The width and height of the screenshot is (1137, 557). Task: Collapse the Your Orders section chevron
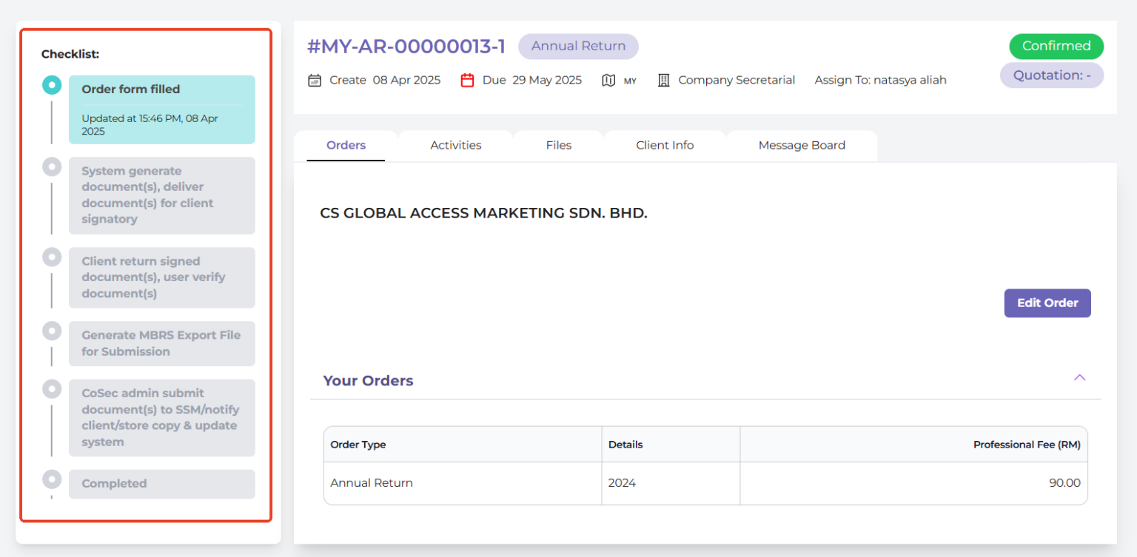1079,377
